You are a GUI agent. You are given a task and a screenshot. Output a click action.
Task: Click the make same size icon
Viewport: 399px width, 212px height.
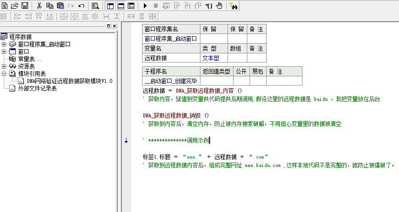click(152, 17)
